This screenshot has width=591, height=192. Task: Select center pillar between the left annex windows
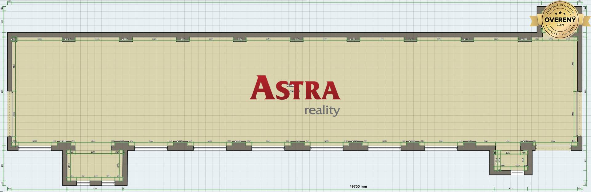tap(96, 183)
